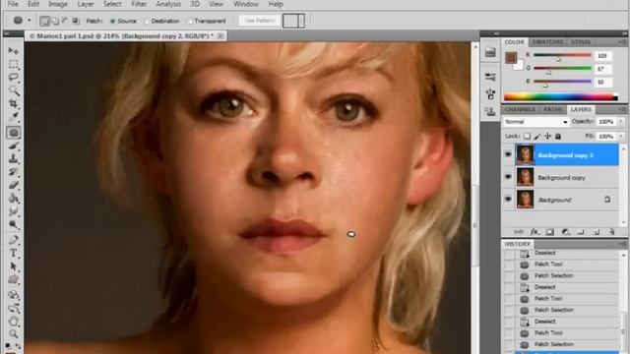Open the Window menu

[x=246, y=4]
